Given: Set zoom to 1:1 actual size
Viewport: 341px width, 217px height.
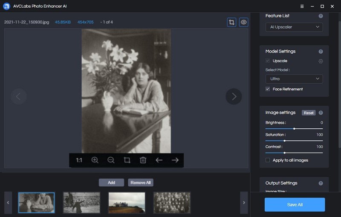Looking at the screenshot, I should (79, 160).
